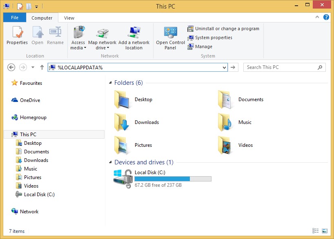Select Videos under This PC tree
This screenshot has width=334, height=239.
(27, 186)
